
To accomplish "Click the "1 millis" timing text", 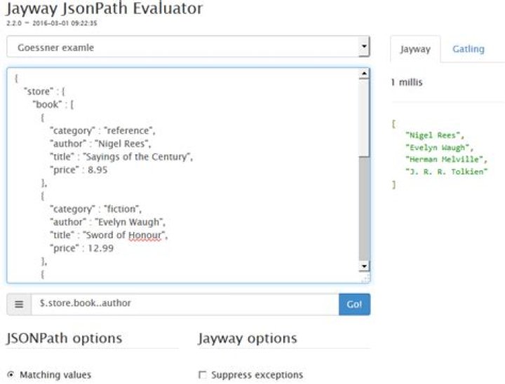I will point(406,83).
